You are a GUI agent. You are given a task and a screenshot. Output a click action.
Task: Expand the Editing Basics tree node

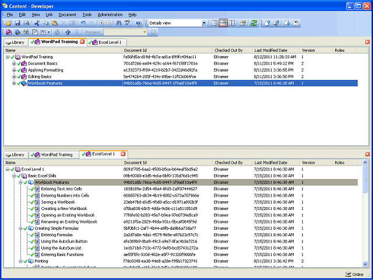click(x=14, y=76)
